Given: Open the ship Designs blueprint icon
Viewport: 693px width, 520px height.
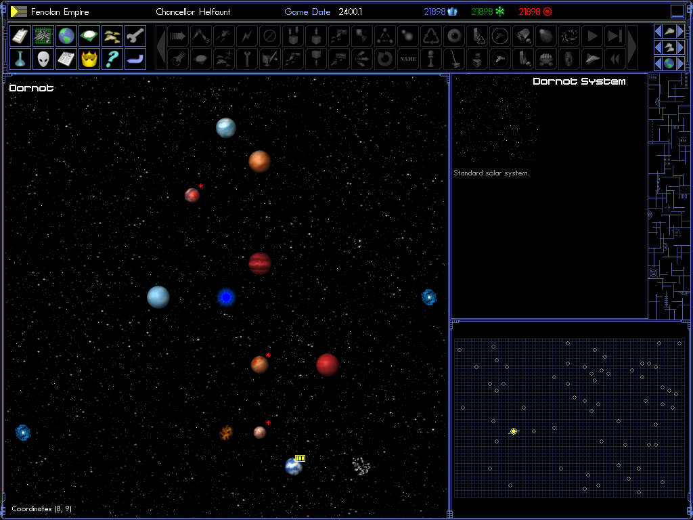Looking at the screenshot, I should click(x=43, y=36).
